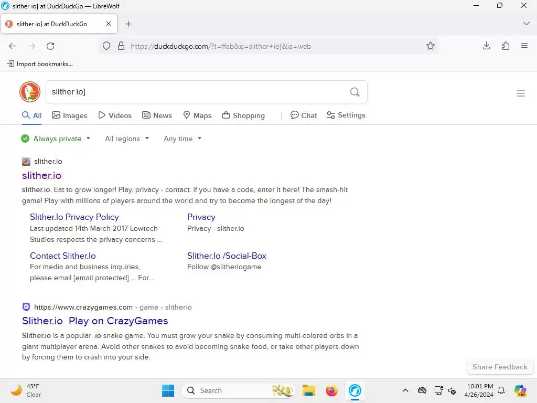Bookmark this page with the star icon

point(431,46)
